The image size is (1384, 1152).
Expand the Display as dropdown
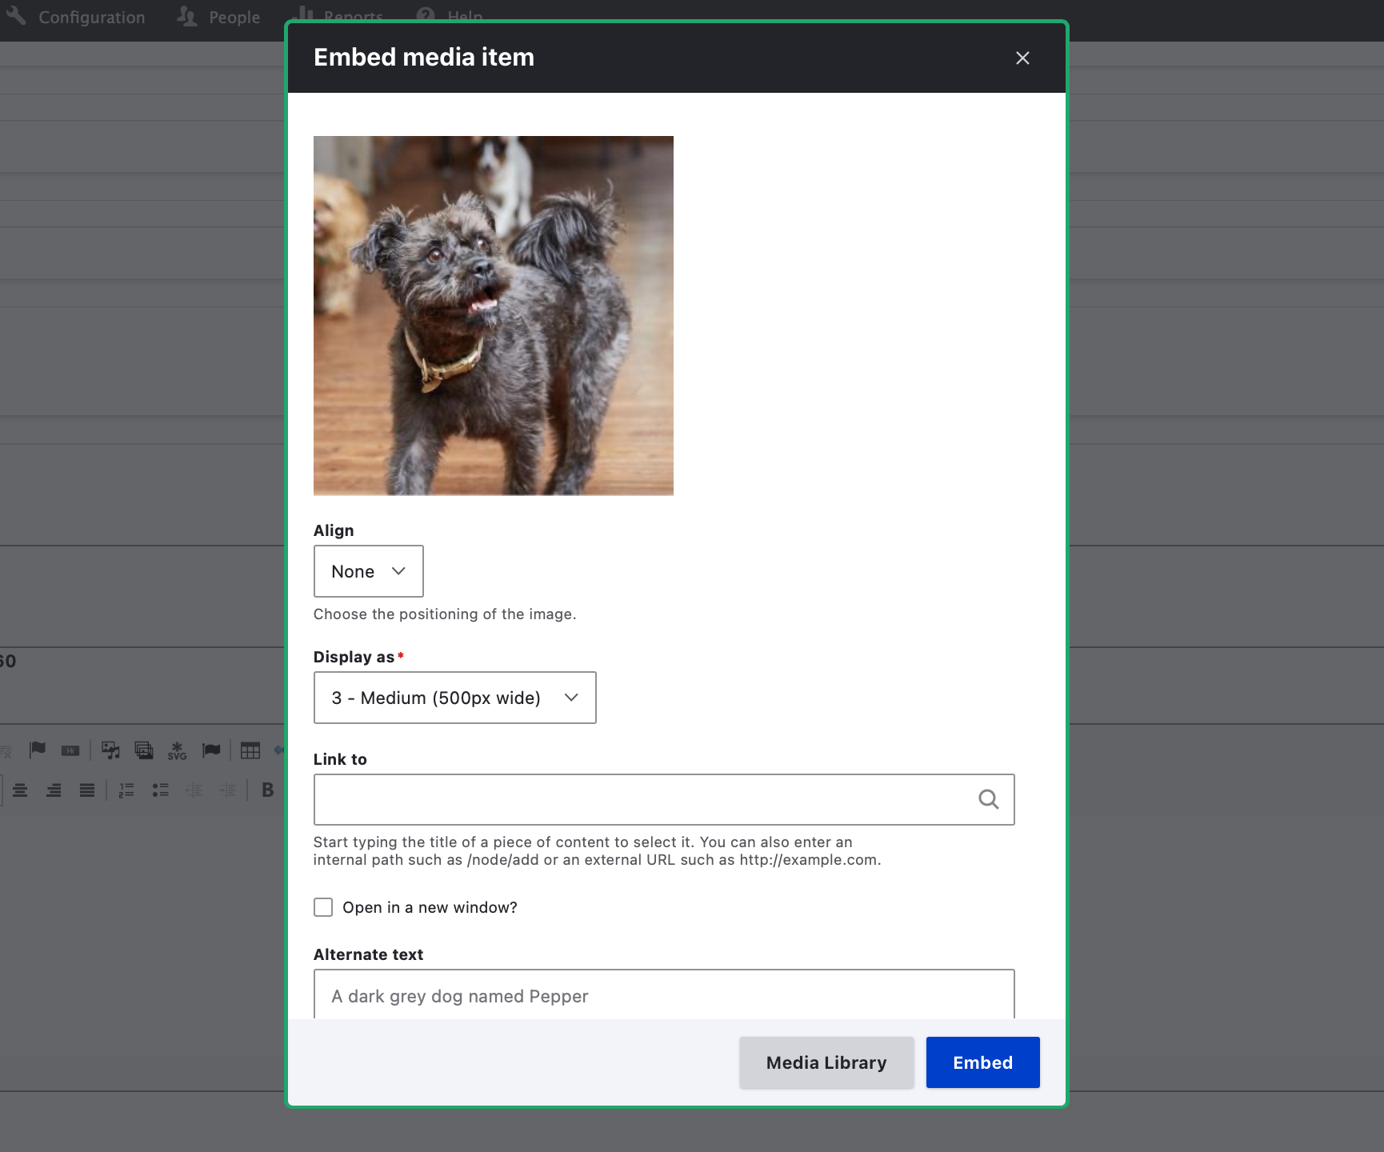454,698
